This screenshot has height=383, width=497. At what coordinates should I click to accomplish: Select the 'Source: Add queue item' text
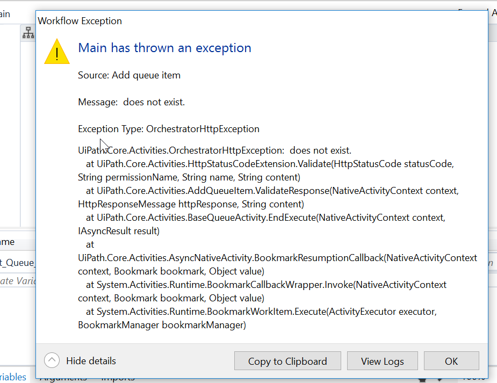129,75
